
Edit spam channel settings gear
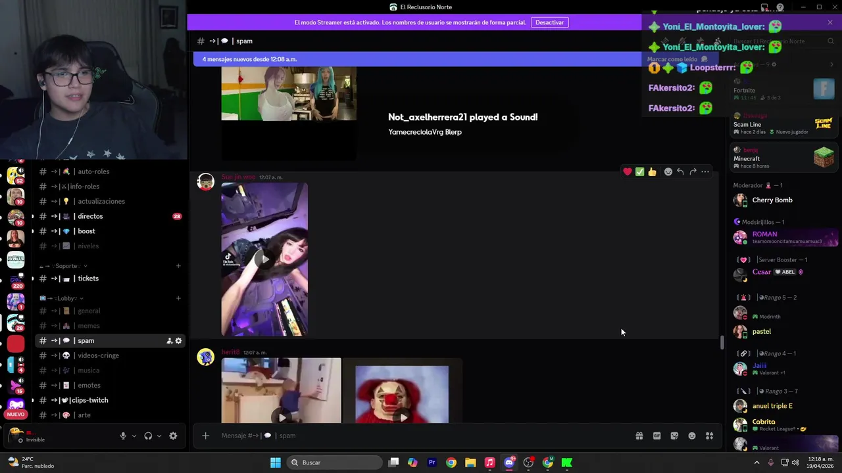(x=178, y=341)
